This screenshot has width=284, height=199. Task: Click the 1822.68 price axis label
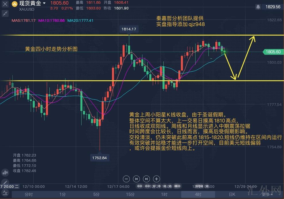pyautogui.click(x=274, y=20)
